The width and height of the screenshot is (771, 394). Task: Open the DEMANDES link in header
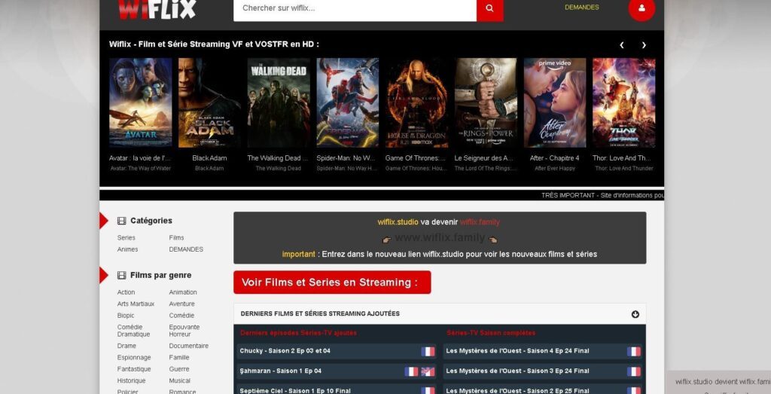click(x=582, y=8)
